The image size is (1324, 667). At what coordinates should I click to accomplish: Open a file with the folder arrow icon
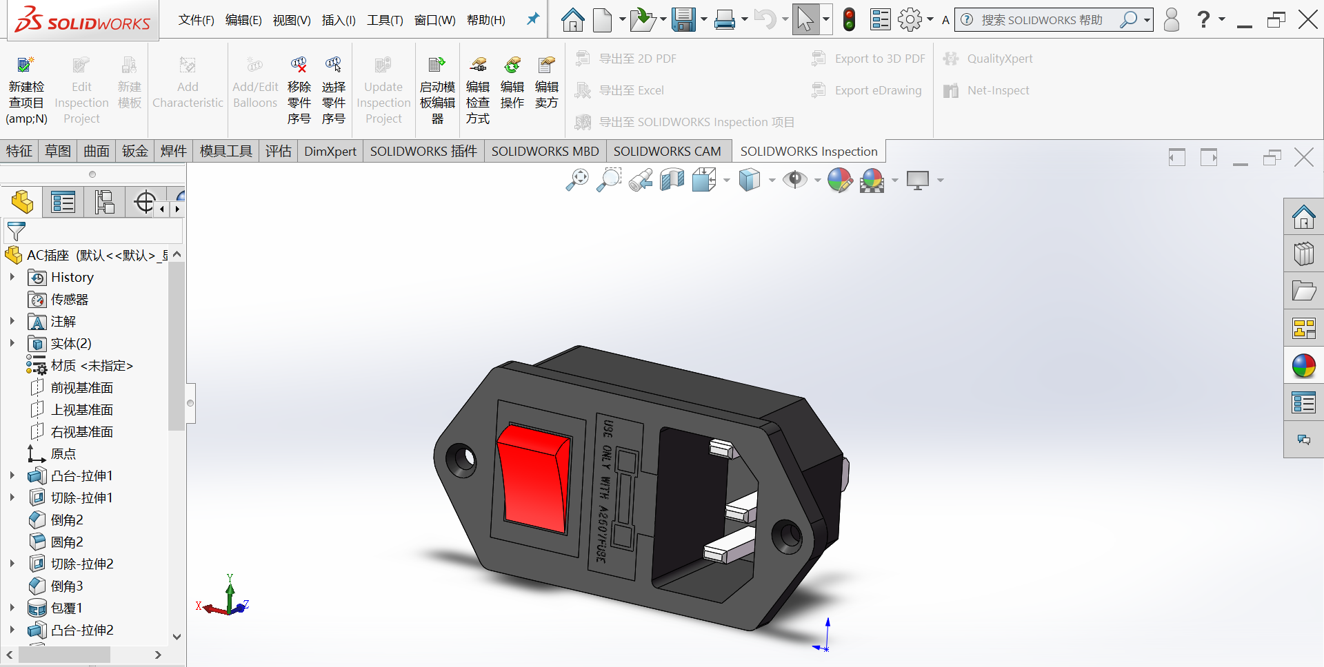click(x=643, y=20)
